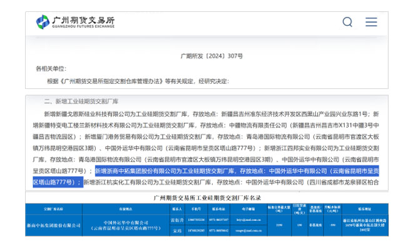Click table title 广州期货交易所工业硅期货交割厂库名录
Viewport: 413px width, 244px height.
207,198
